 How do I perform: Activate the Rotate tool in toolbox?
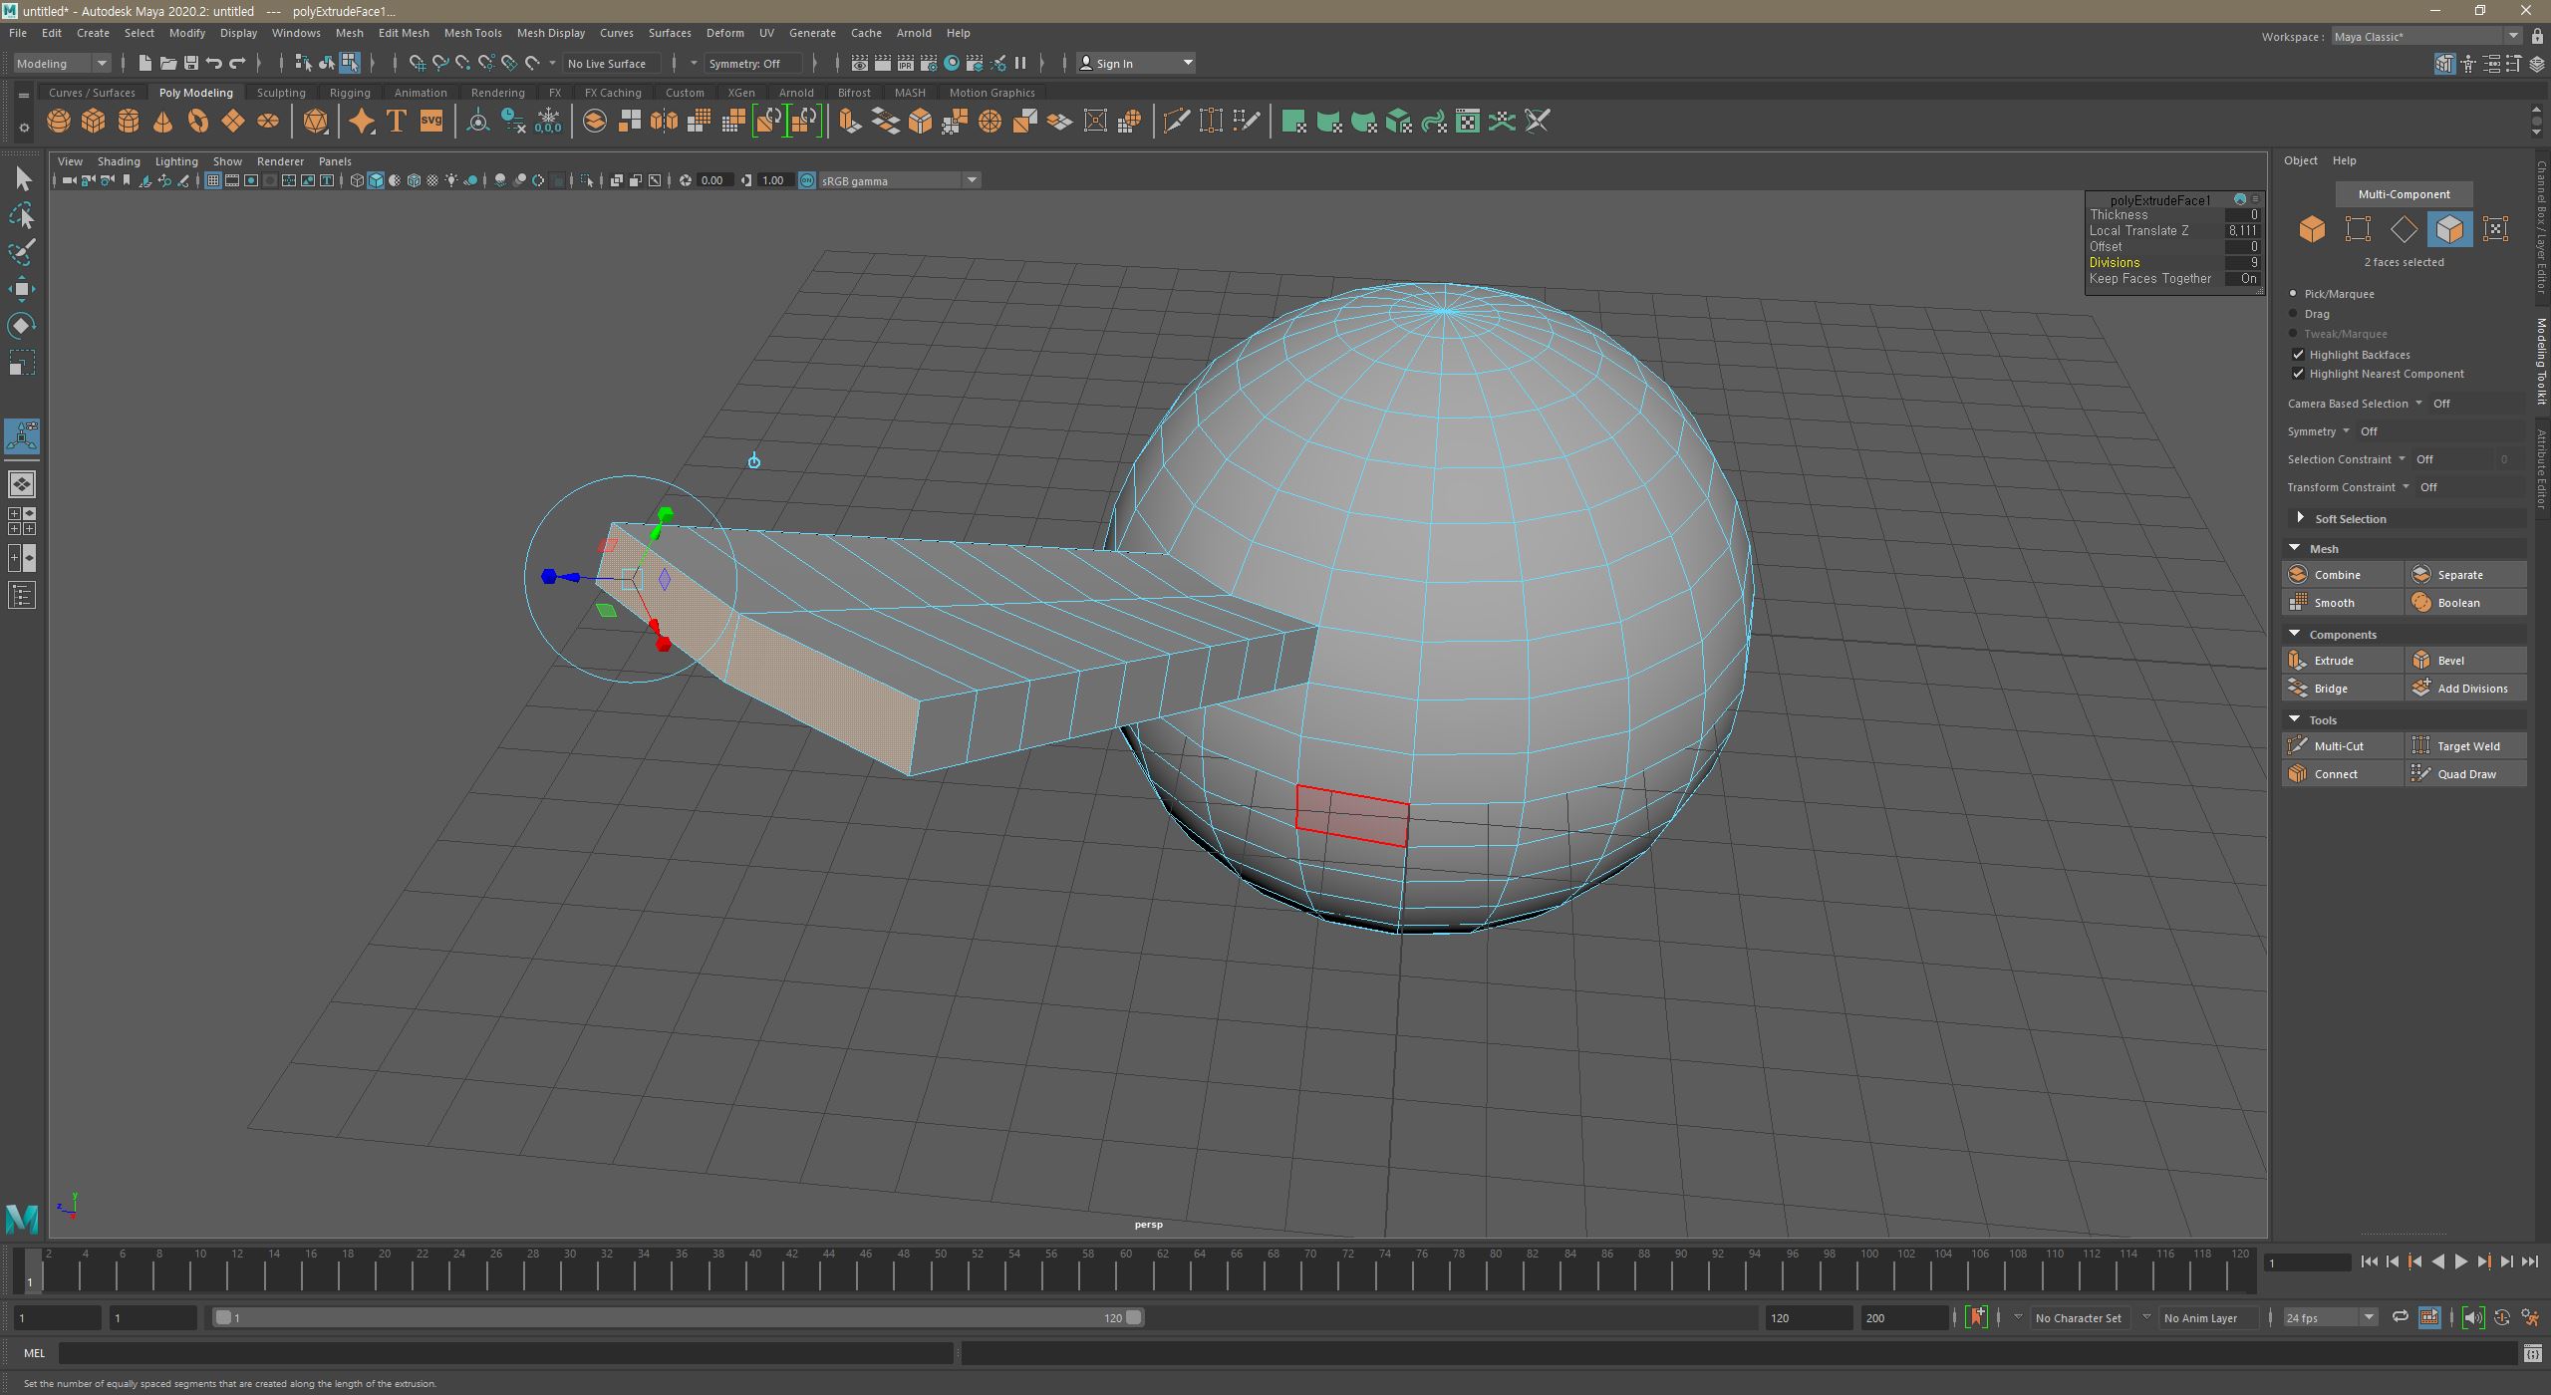[x=22, y=326]
